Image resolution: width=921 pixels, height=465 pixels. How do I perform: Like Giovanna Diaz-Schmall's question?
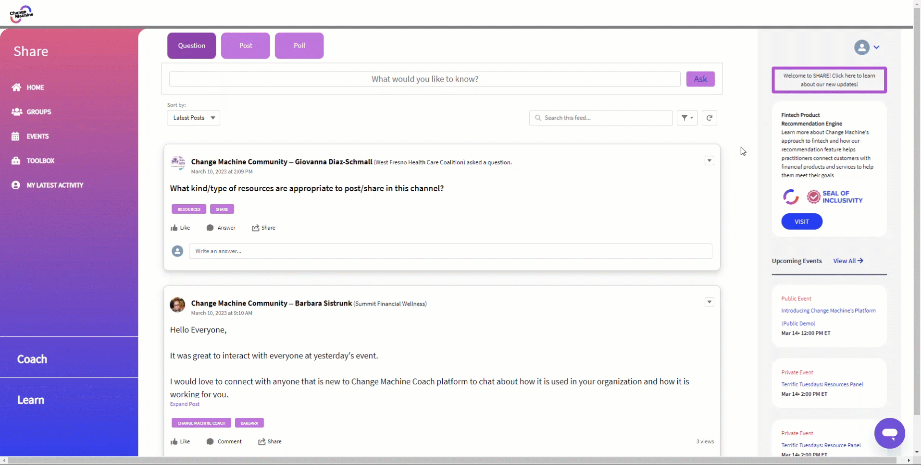(180, 228)
